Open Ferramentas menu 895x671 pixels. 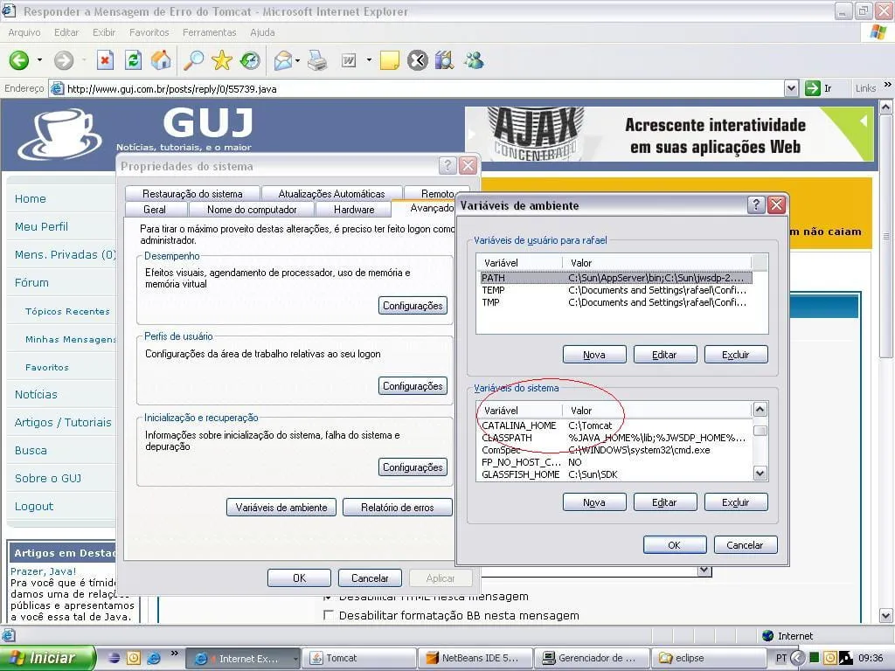210,32
